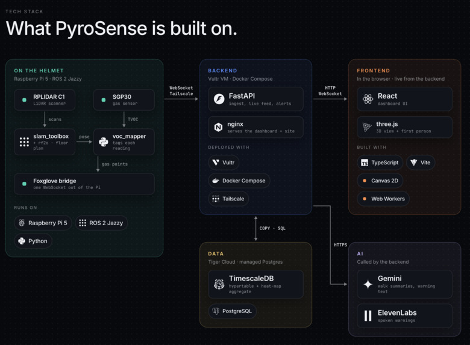Click 'ingest, live feed, alerts' description
The width and height of the screenshot is (470, 345).
point(260,104)
